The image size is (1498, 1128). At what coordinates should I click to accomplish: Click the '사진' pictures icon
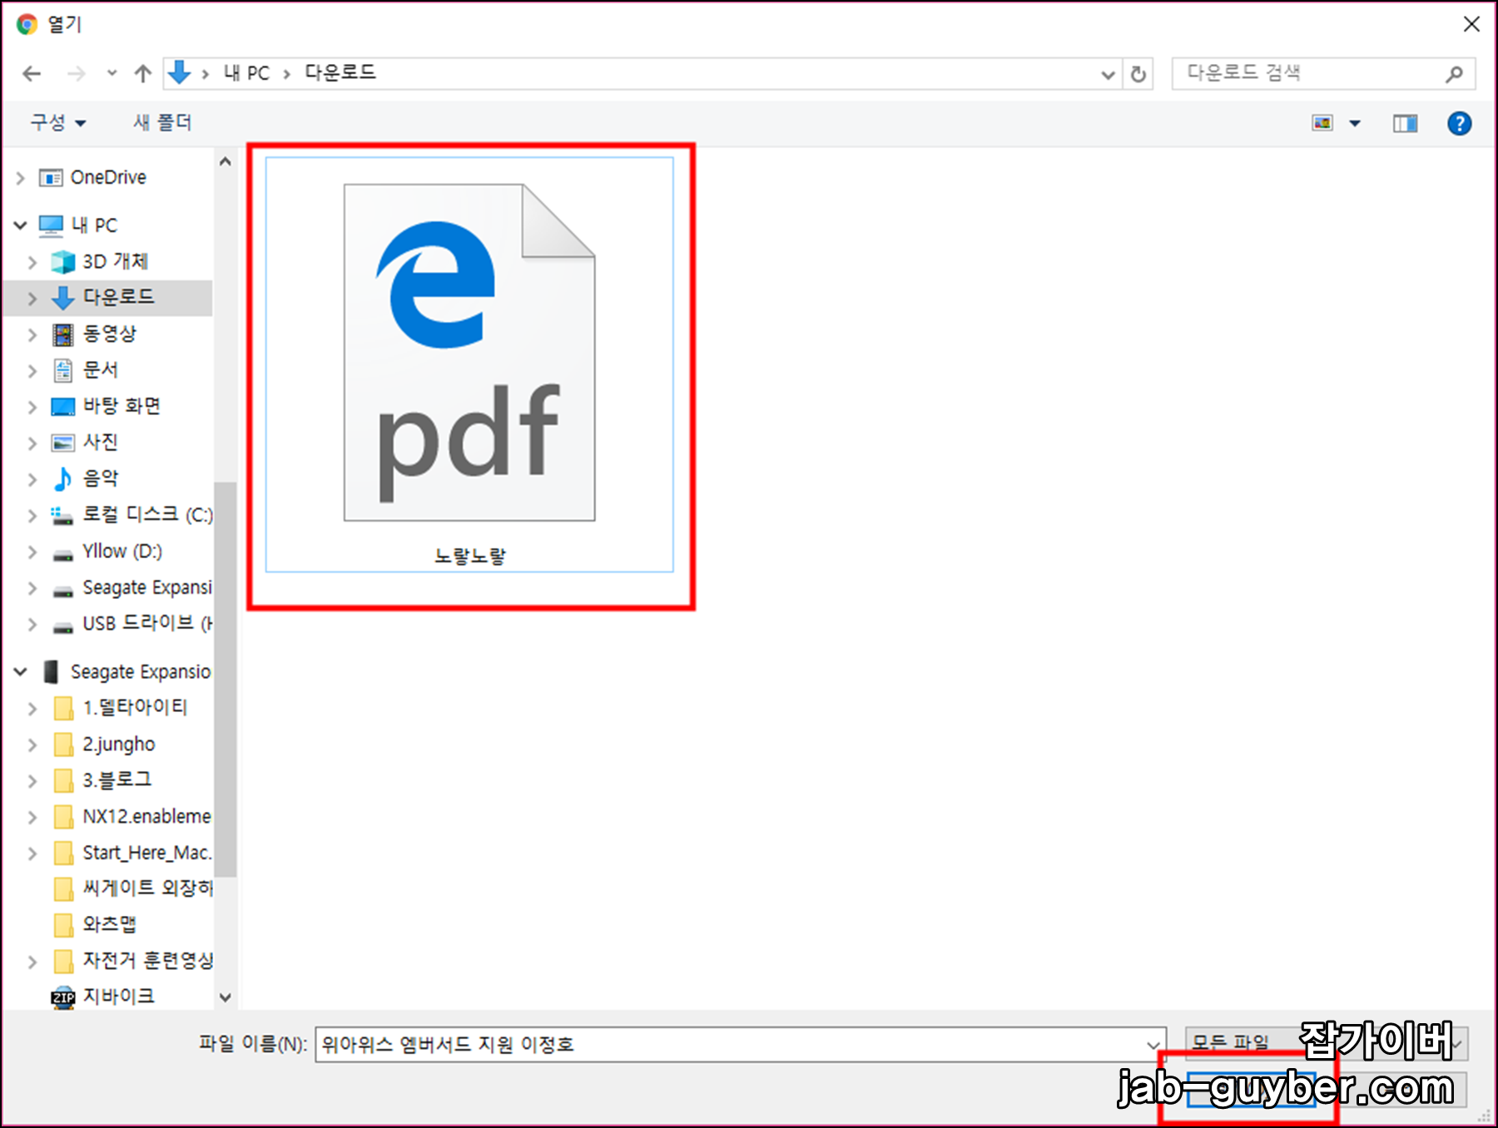point(62,443)
